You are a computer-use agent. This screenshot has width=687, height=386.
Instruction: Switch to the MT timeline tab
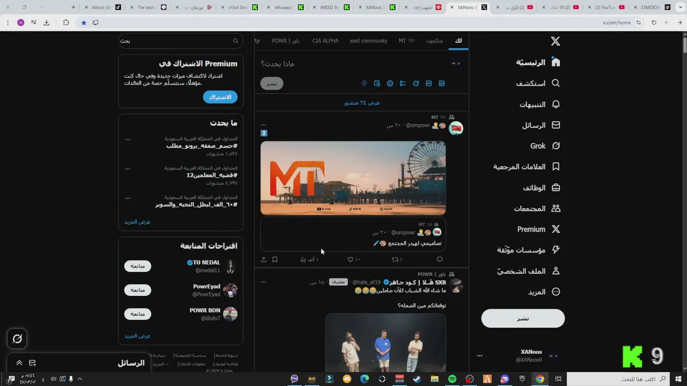pos(406,41)
